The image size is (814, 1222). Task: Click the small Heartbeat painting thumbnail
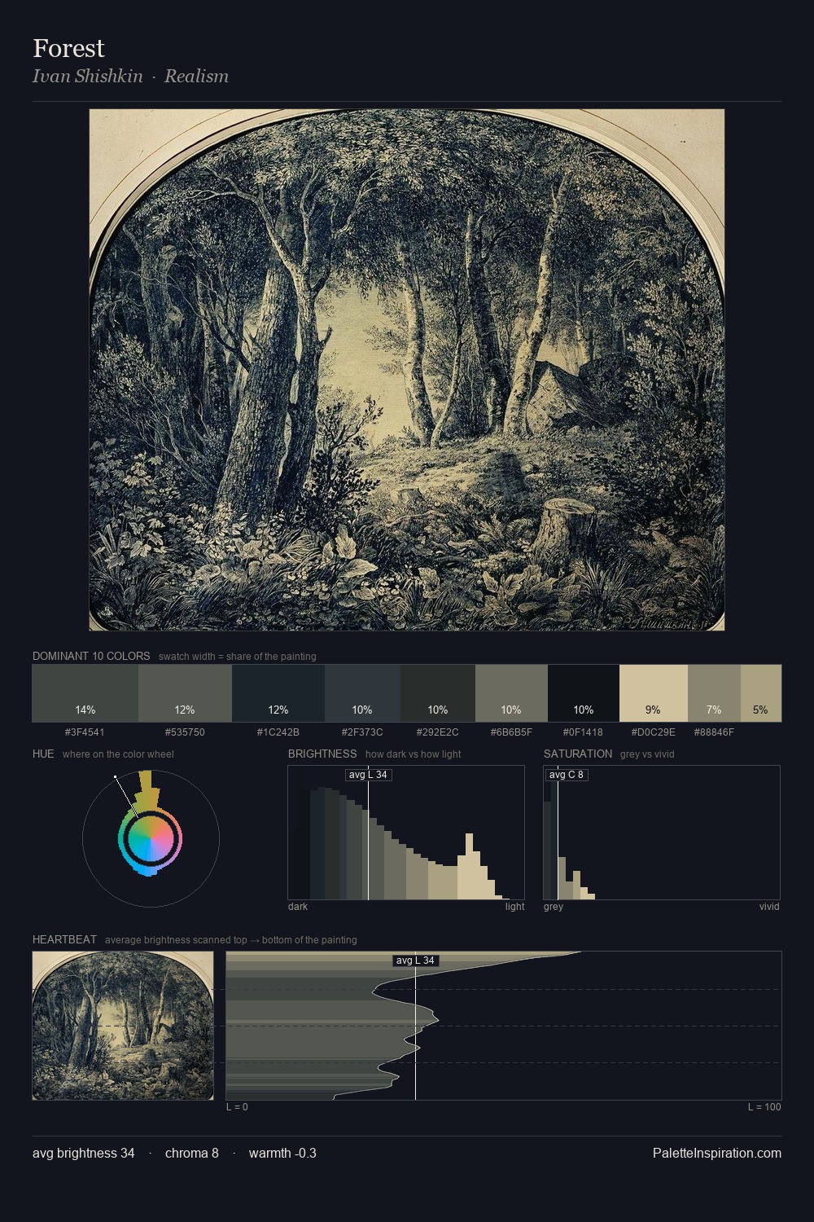click(123, 1026)
